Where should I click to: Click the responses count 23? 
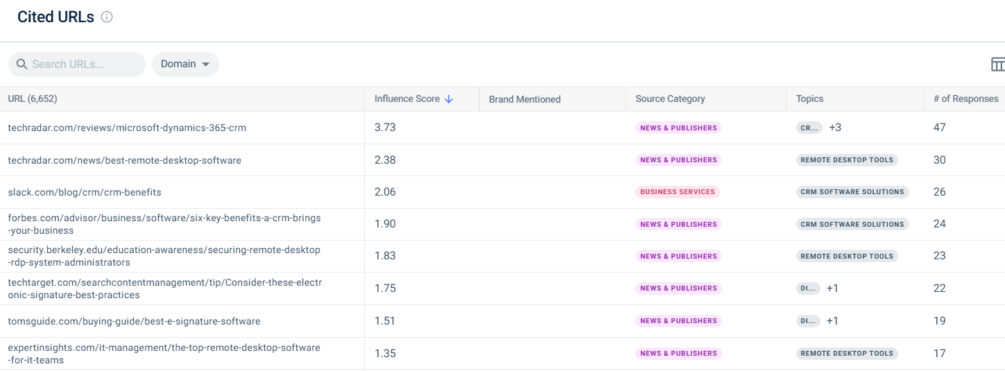[x=939, y=256]
